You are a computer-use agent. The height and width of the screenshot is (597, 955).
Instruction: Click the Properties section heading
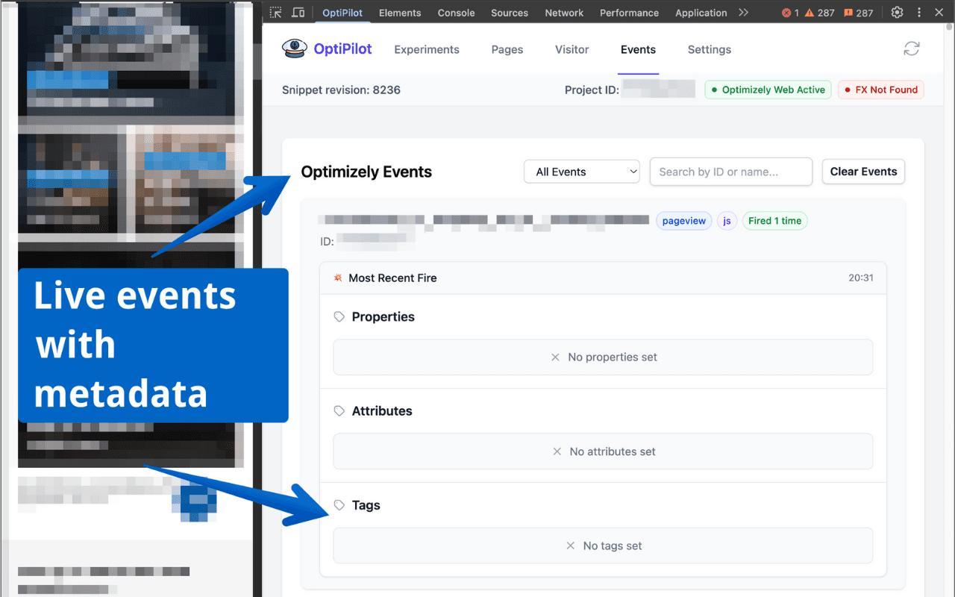point(383,317)
